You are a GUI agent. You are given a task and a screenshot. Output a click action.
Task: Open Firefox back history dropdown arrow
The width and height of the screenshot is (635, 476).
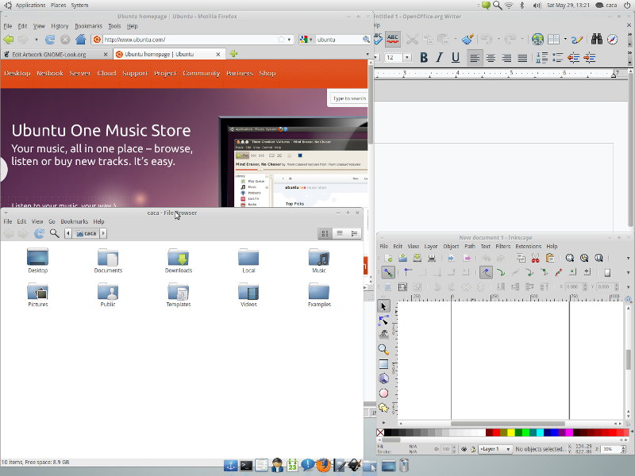click(36, 39)
